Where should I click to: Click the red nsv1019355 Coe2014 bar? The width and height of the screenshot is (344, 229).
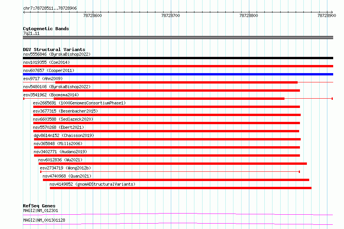(x=178, y=66)
